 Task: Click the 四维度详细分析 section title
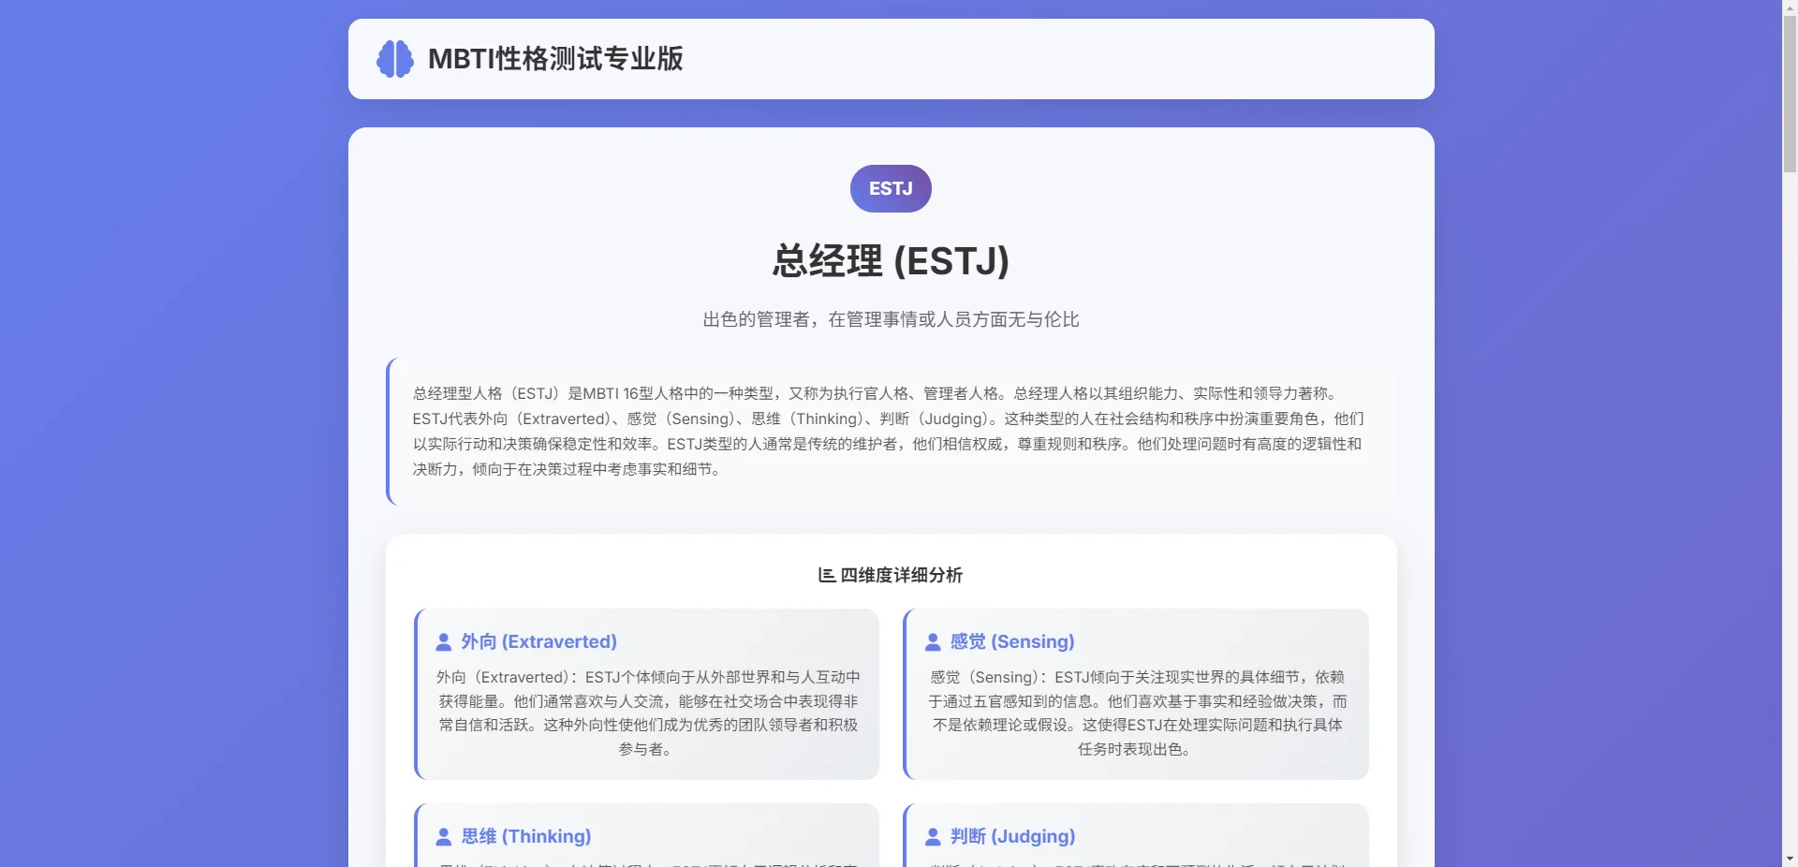(x=901, y=575)
